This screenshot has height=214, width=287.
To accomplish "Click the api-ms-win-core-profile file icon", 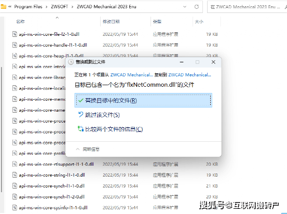I will tap(15, 153).
